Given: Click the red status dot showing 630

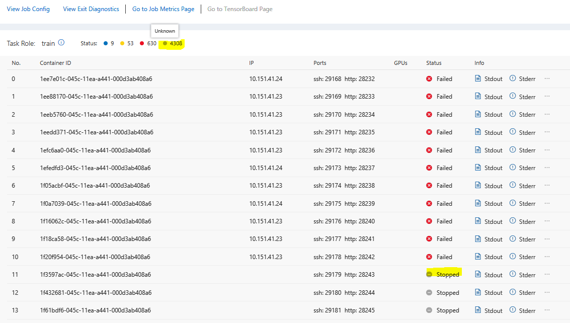Looking at the screenshot, I should tap(142, 43).
